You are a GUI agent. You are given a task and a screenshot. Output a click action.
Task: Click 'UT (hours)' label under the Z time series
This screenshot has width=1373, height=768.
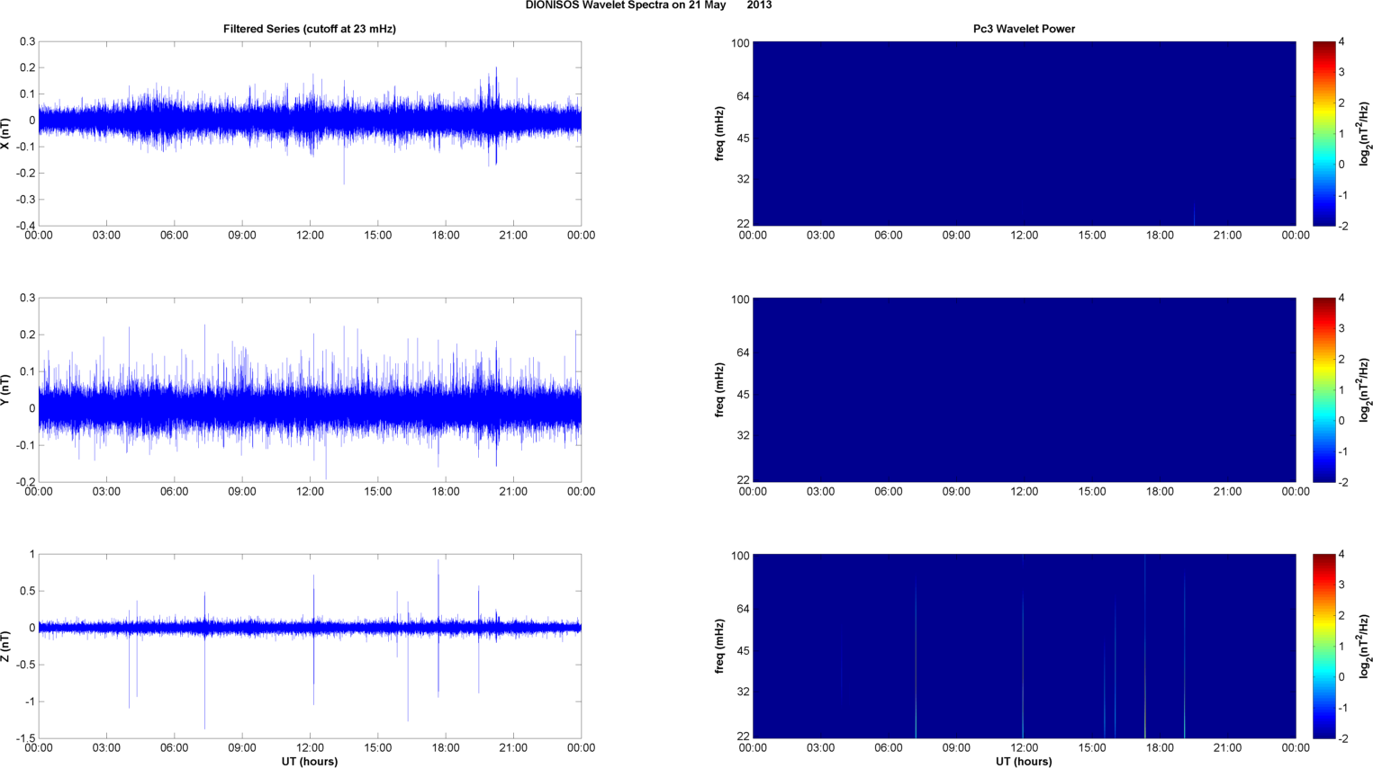pos(310,762)
